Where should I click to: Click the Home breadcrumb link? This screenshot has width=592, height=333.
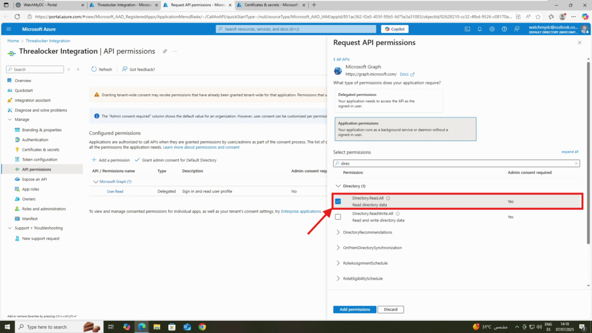coord(13,41)
